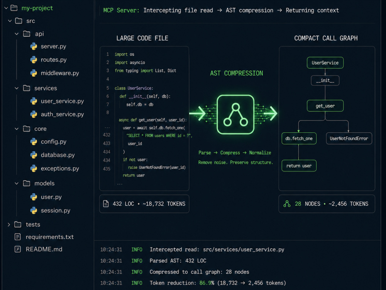Click the 'MCP Server:' header label
This screenshot has width=386, height=290.
click(121, 10)
